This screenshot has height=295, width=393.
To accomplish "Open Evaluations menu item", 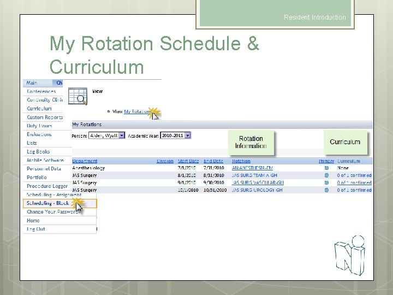I will click(x=39, y=134).
